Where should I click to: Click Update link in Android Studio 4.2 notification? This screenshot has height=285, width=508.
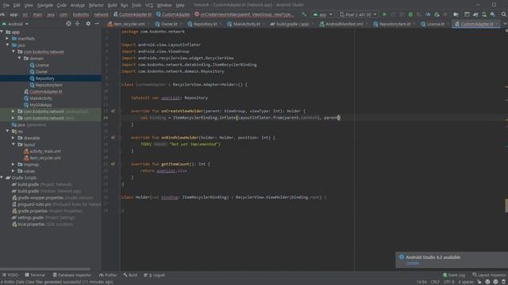click(413, 263)
